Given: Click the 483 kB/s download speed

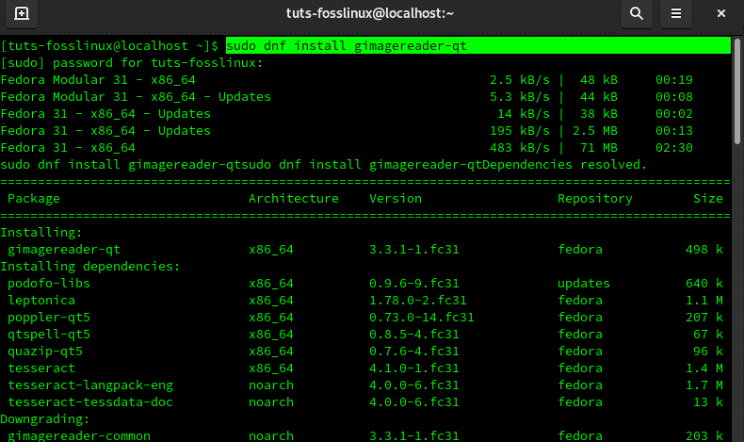Looking at the screenshot, I should [x=520, y=148].
